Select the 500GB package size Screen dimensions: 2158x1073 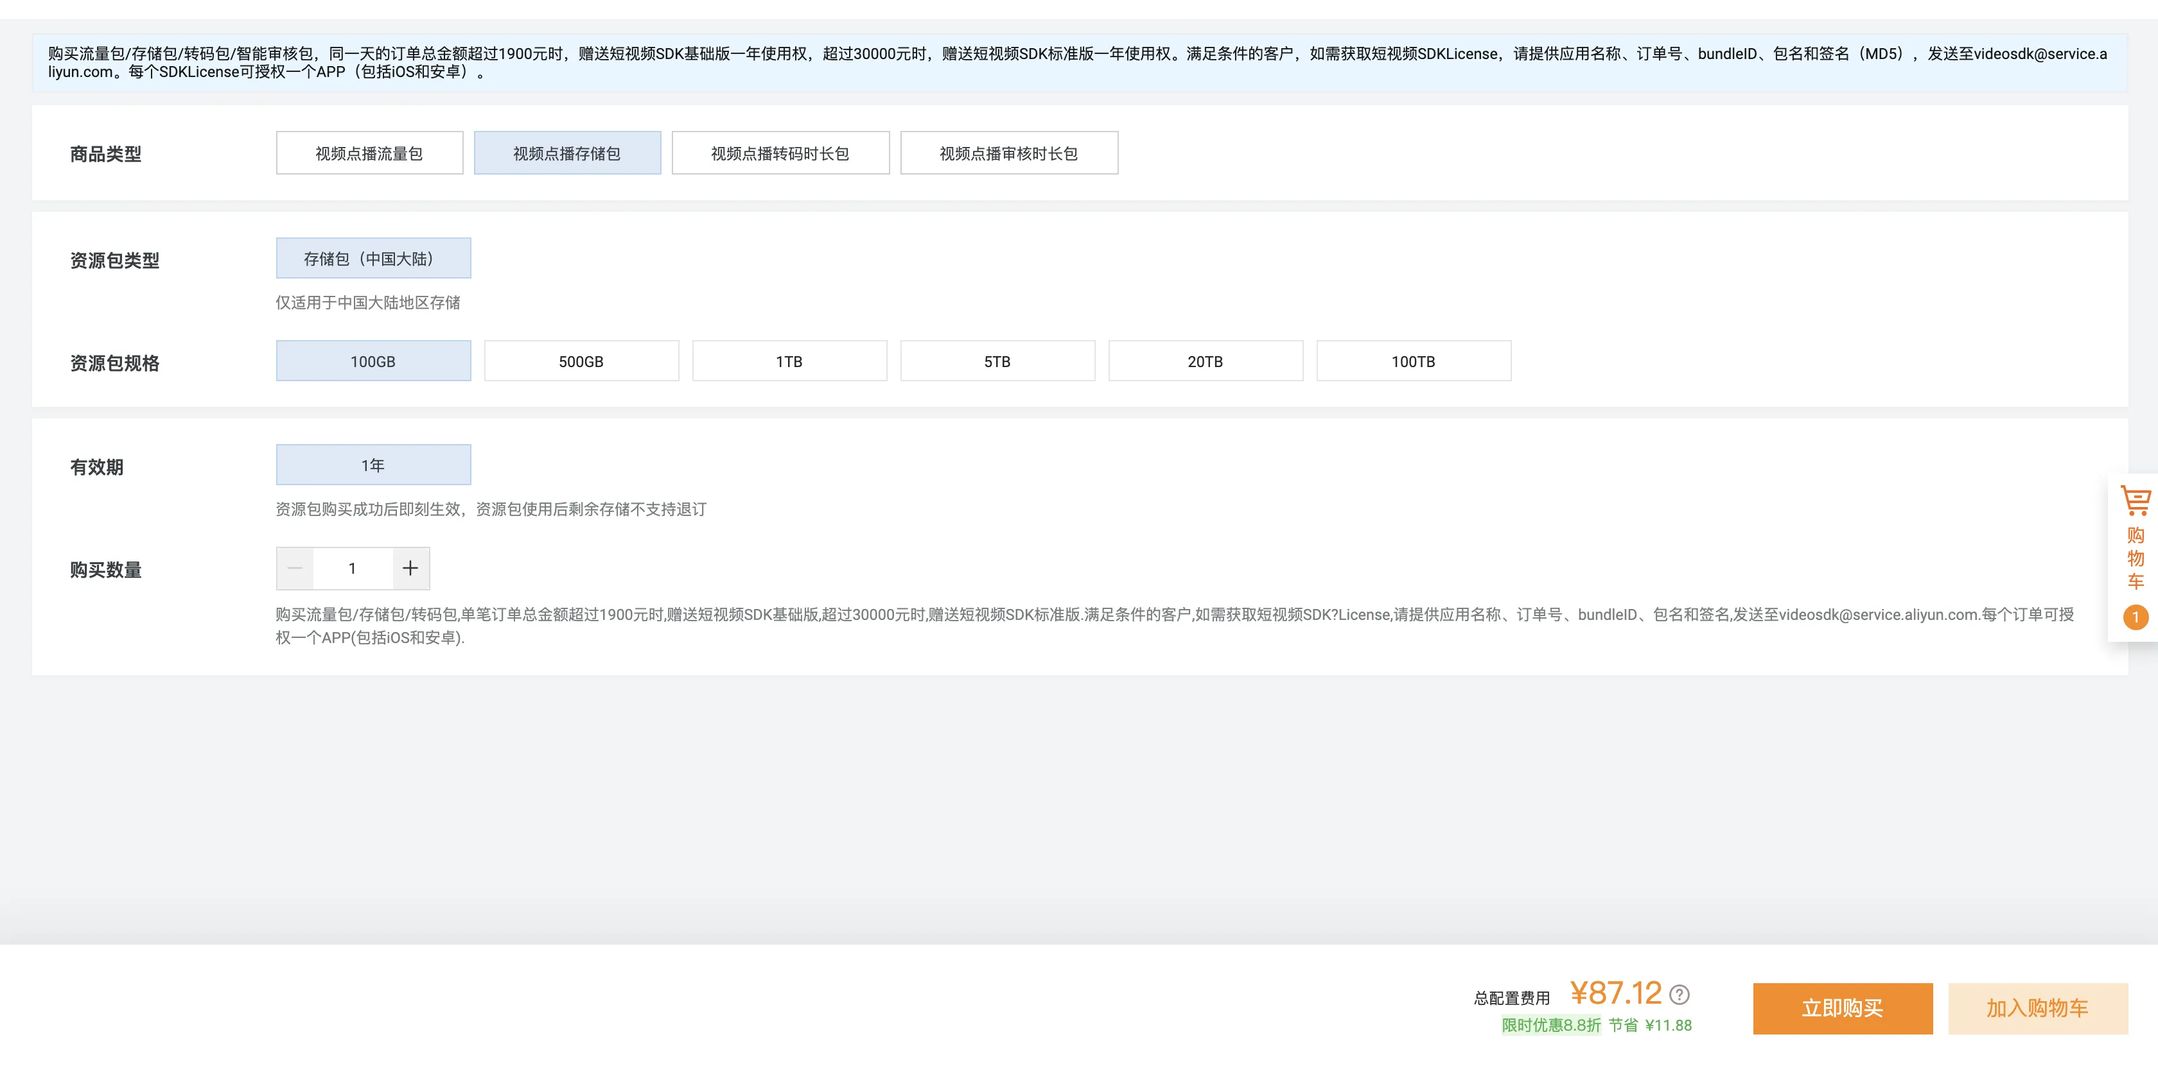(581, 361)
